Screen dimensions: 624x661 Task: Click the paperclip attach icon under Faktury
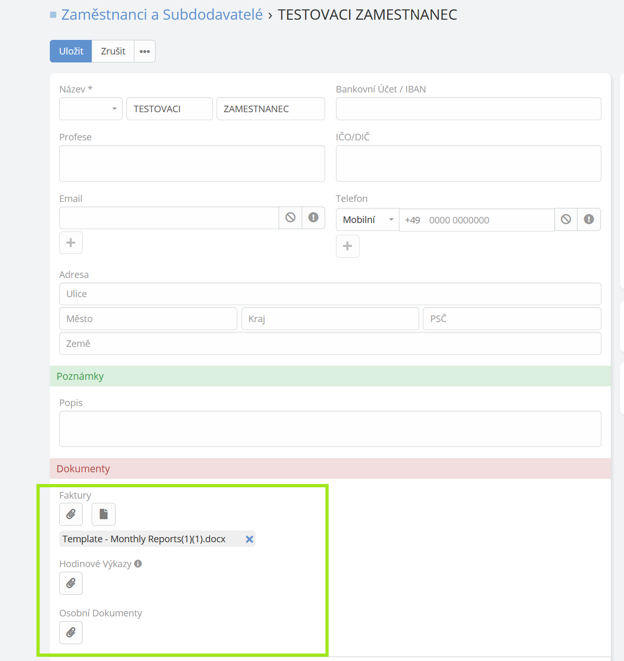(x=71, y=515)
